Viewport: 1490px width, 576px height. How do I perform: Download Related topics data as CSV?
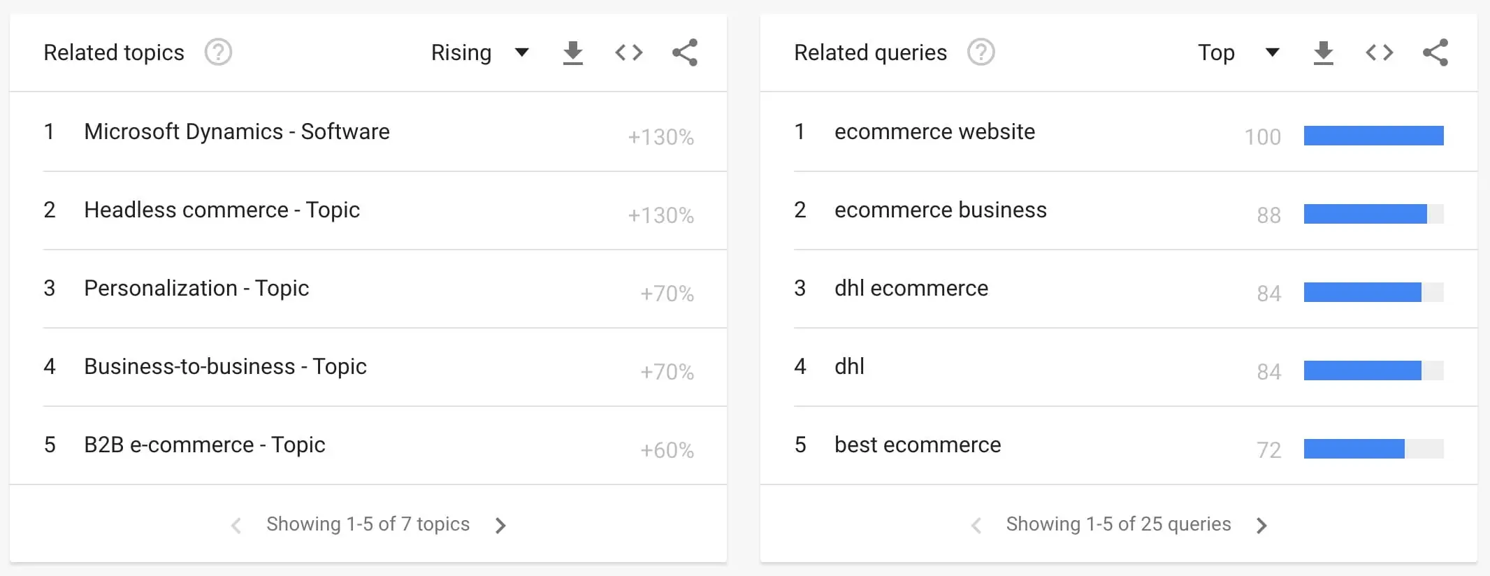tap(573, 53)
